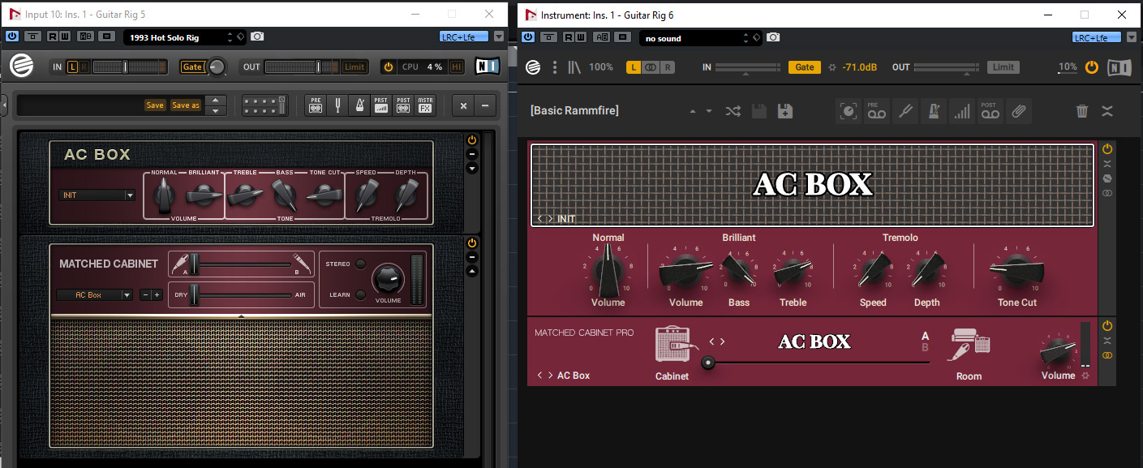Image resolution: width=1143 pixels, height=468 pixels.
Task: Open the metronome in Guitar Rig 5
Action: tap(359, 105)
